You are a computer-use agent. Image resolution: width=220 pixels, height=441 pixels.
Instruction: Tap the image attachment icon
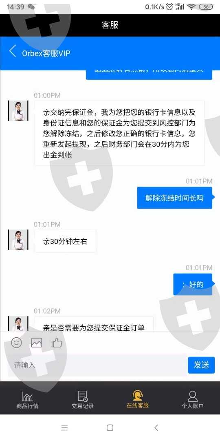click(x=37, y=343)
